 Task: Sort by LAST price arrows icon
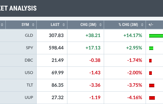(64, 25)
